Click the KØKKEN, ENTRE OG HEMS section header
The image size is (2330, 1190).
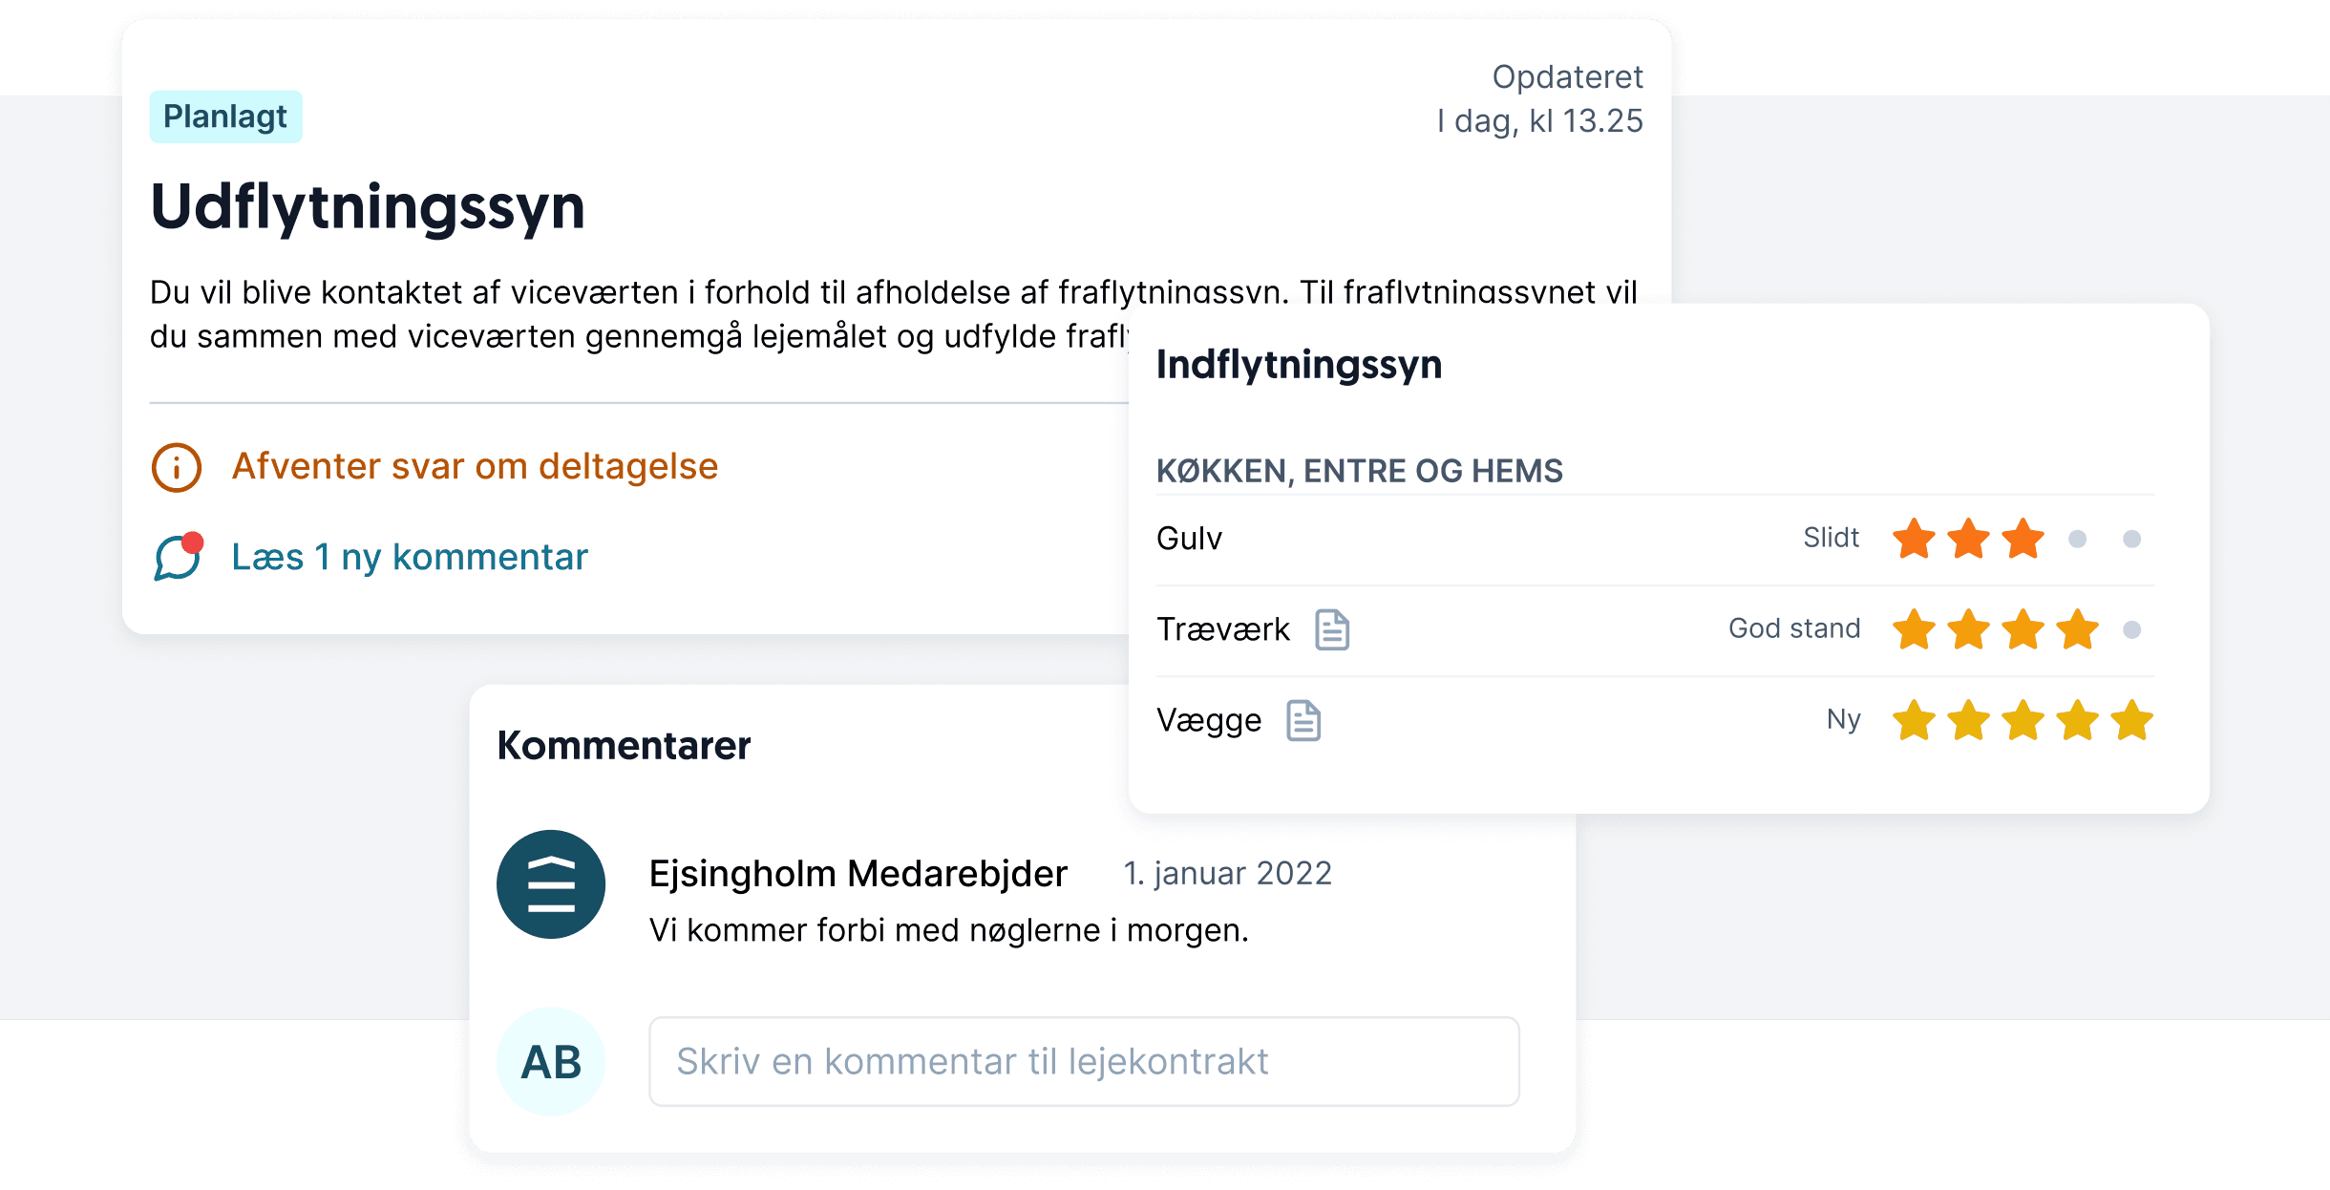pos(1359,471)
